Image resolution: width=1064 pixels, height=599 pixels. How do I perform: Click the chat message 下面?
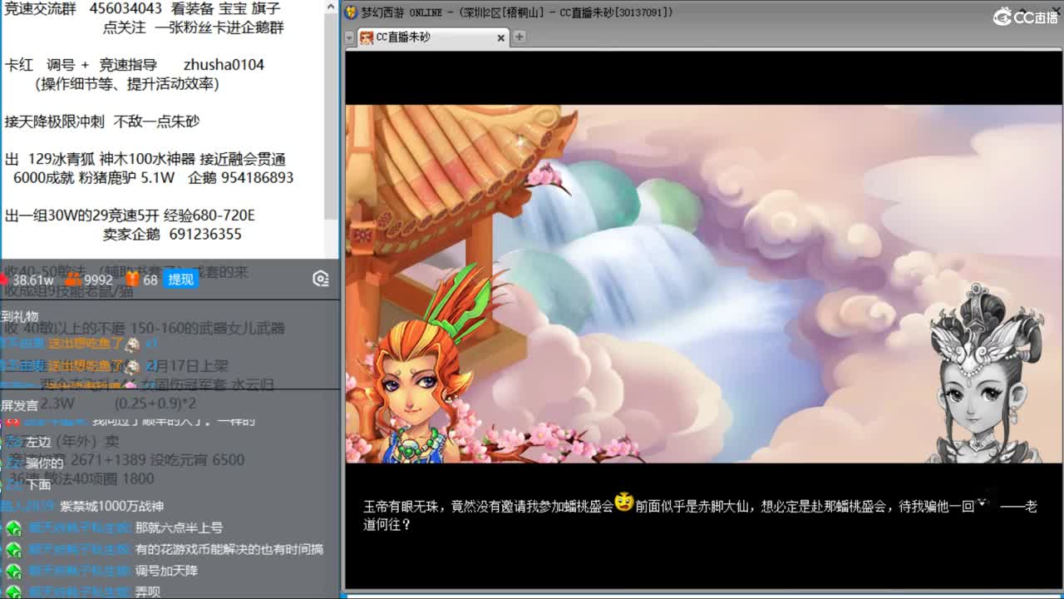pos(38,484)
